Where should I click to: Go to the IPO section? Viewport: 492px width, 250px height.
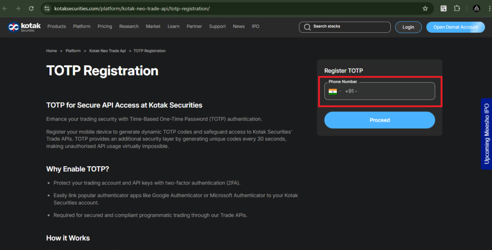click(255, 26)
